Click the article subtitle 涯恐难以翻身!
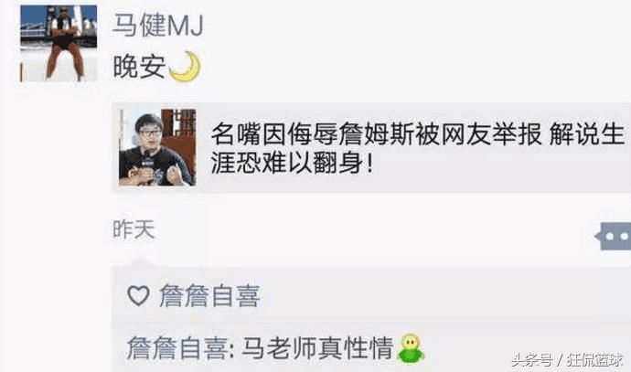 pyautogui.click(x=293, y=163)
